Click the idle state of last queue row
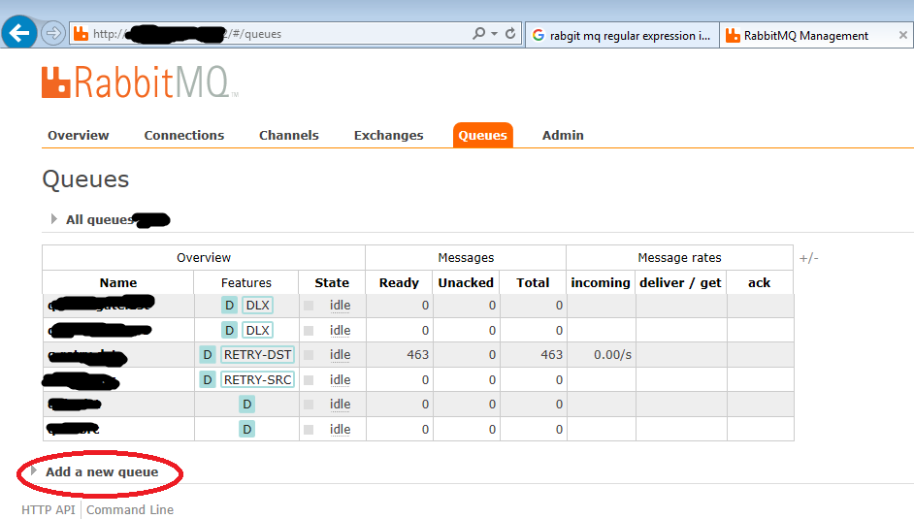The height and width of the screenshot is (519, 914). click(340, 430)
